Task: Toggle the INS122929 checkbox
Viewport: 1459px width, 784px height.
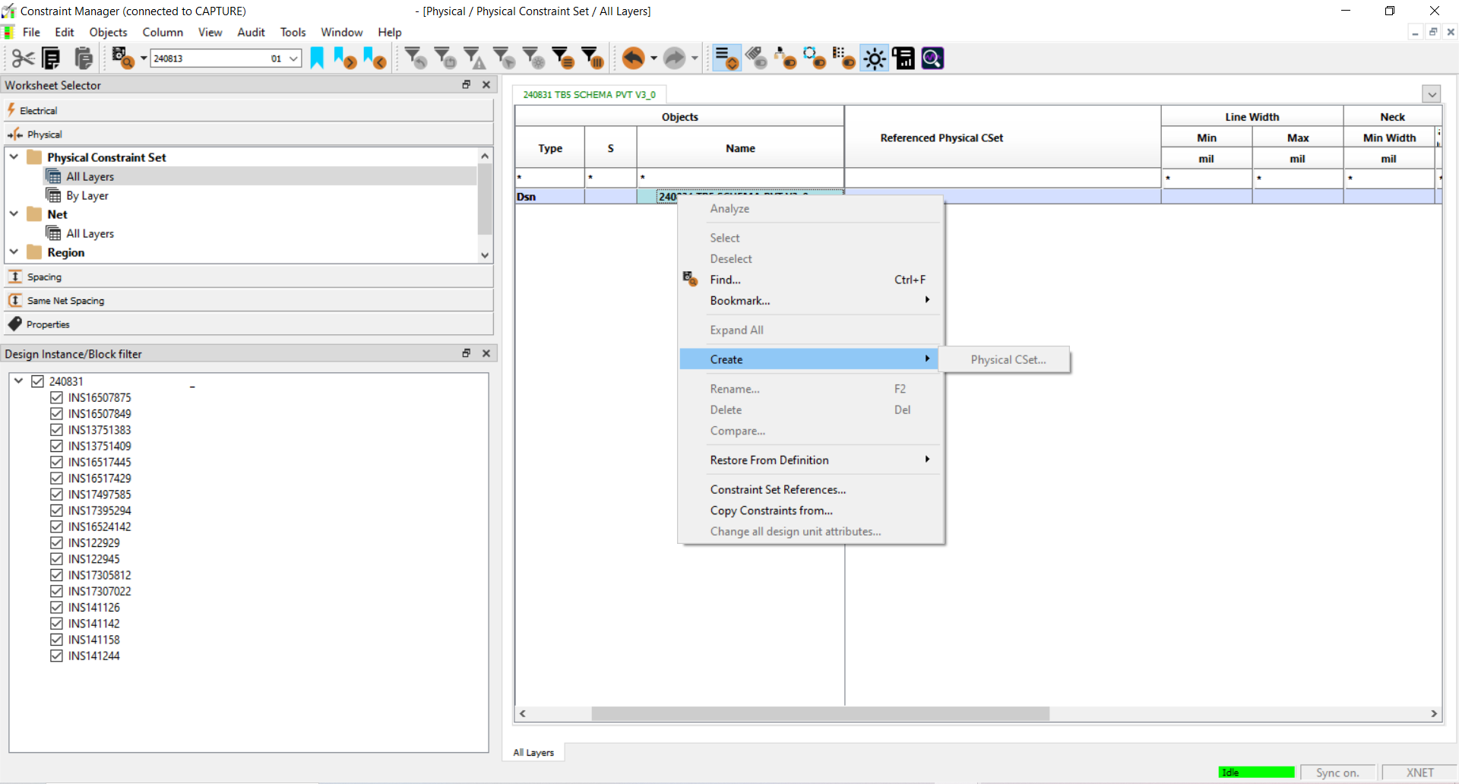Action: coord(56,542)
